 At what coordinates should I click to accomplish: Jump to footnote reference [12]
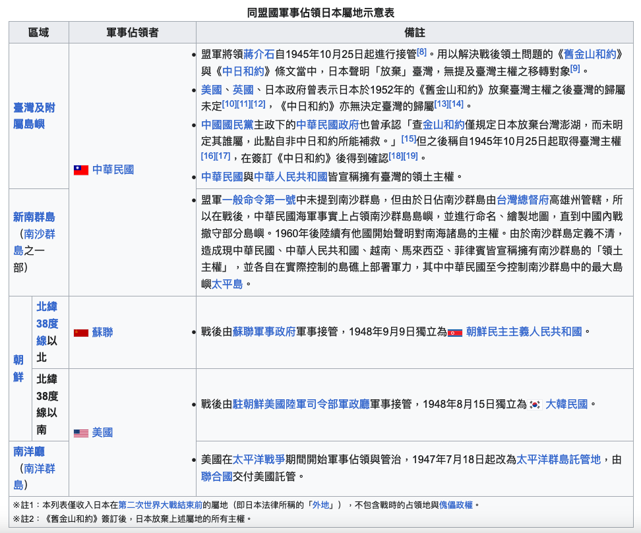point(259,103)
